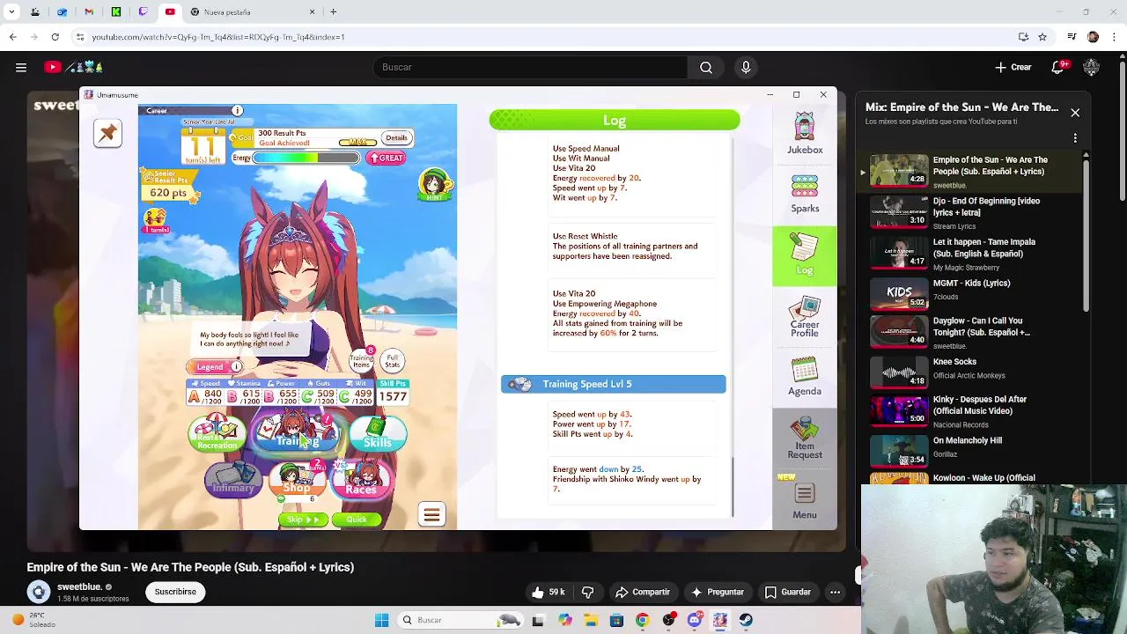Play Dayglow - Can I Call You Tonight
The height and width of the screenshot is (634, 1127).
pos(973,334)
